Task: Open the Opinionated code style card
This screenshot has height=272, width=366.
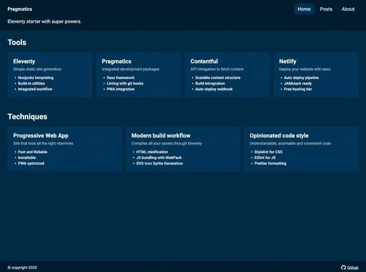Action: (301, 149)
